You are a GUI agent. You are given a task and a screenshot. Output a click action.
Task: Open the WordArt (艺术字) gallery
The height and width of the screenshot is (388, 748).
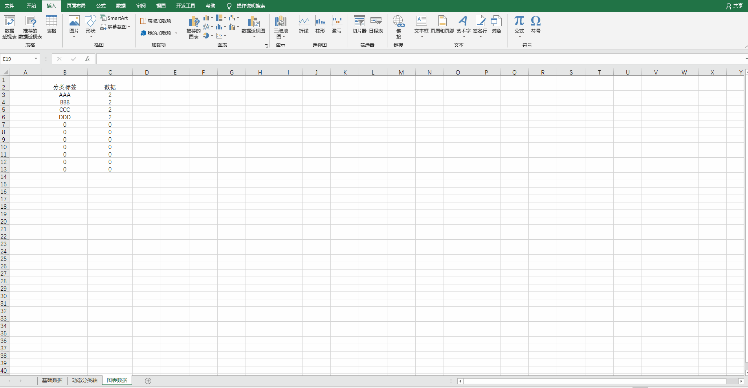(x=464, y=27)
